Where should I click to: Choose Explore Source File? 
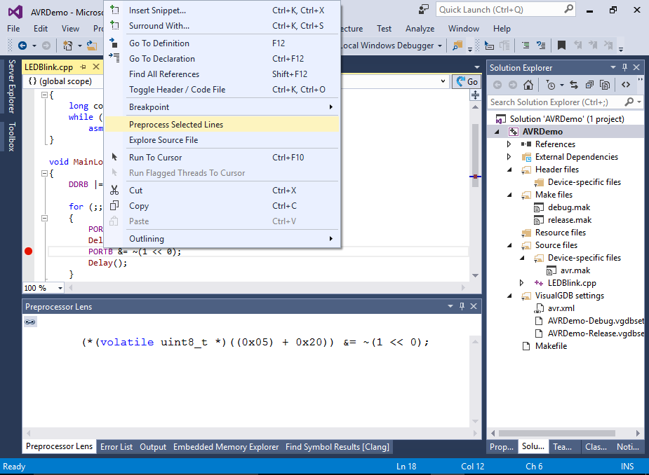click(x=222, y=140)
